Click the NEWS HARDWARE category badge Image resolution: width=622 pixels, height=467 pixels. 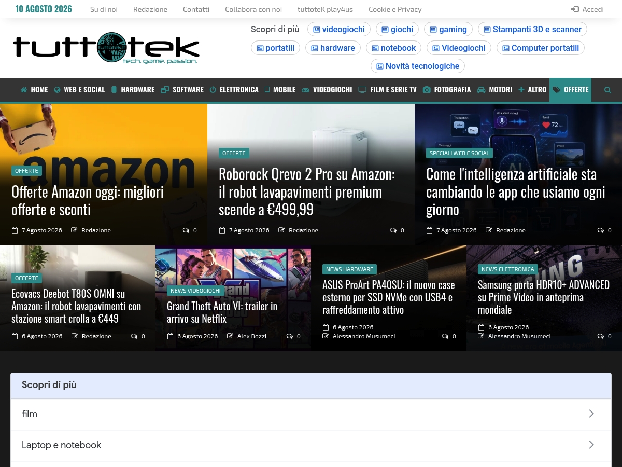[x=349, y=269]
